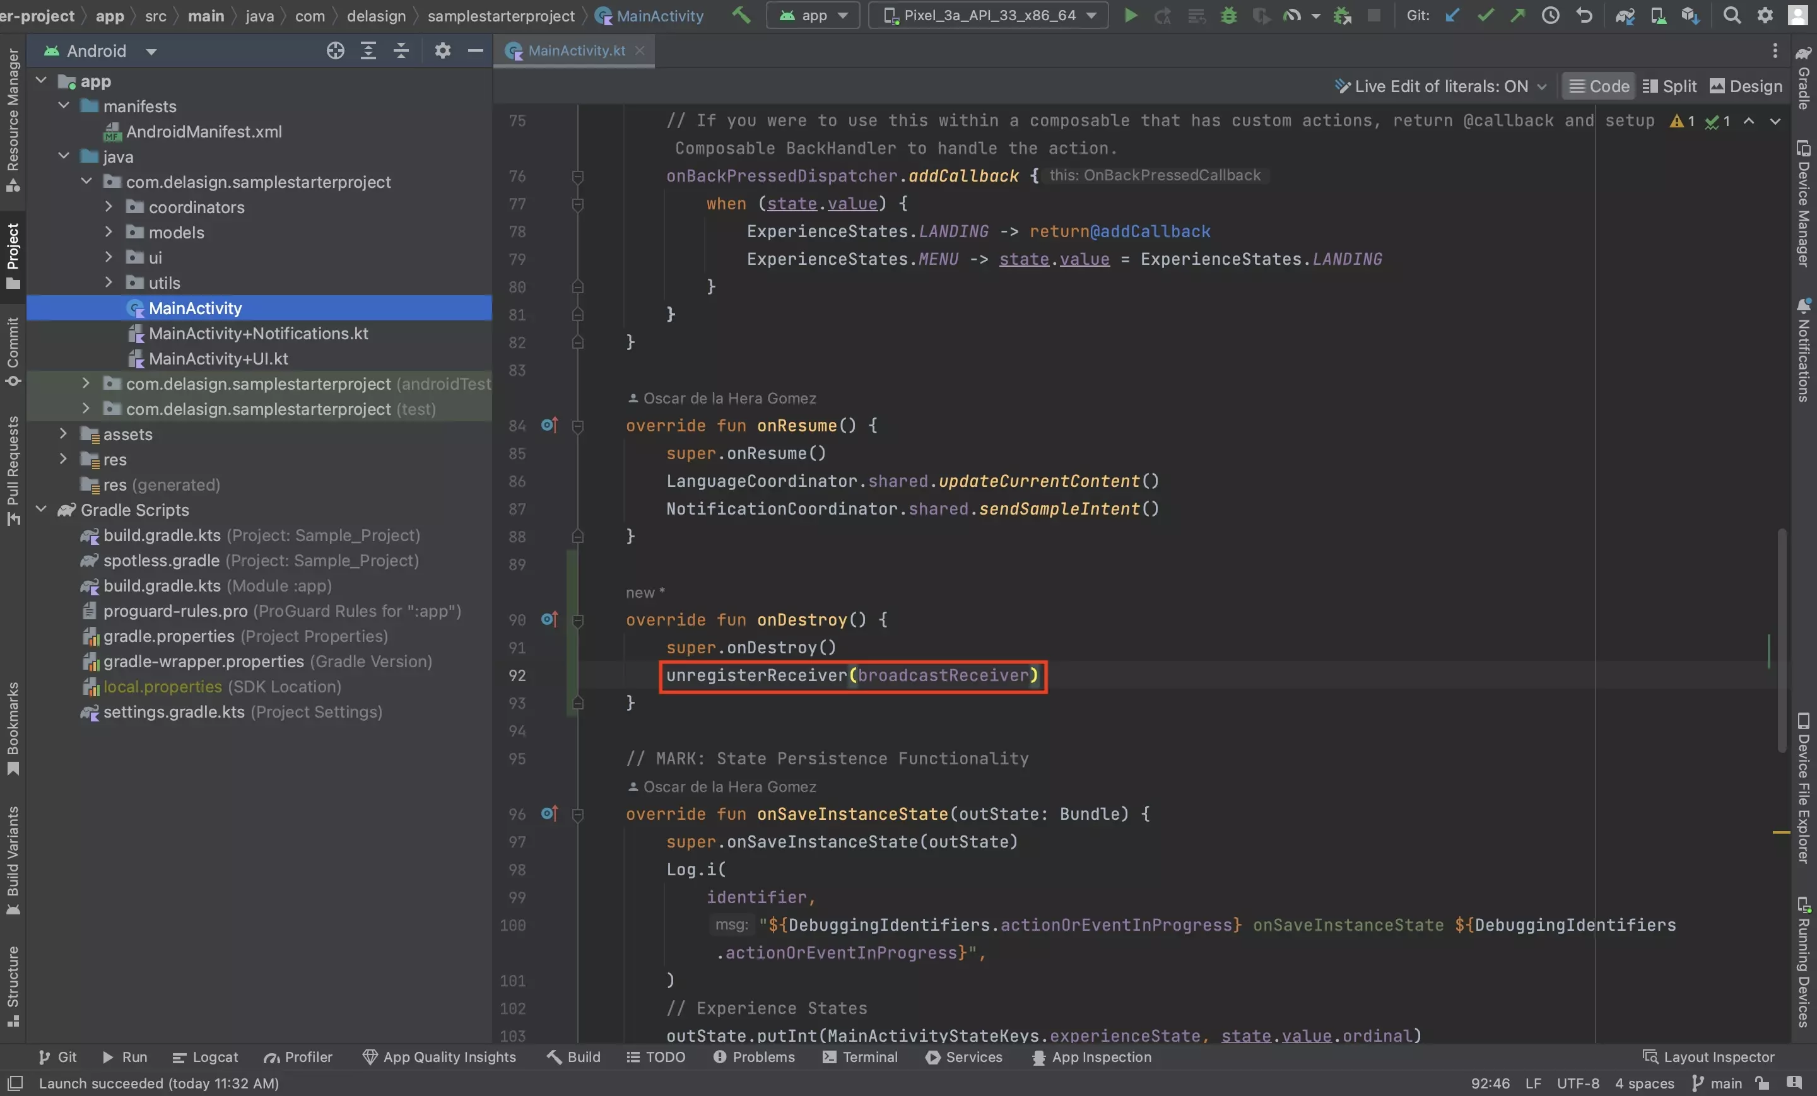Click the Make Project hammer icon
Image resolution: width=1817 pixels, height=1096 pixels.
[x=741, y=15]
